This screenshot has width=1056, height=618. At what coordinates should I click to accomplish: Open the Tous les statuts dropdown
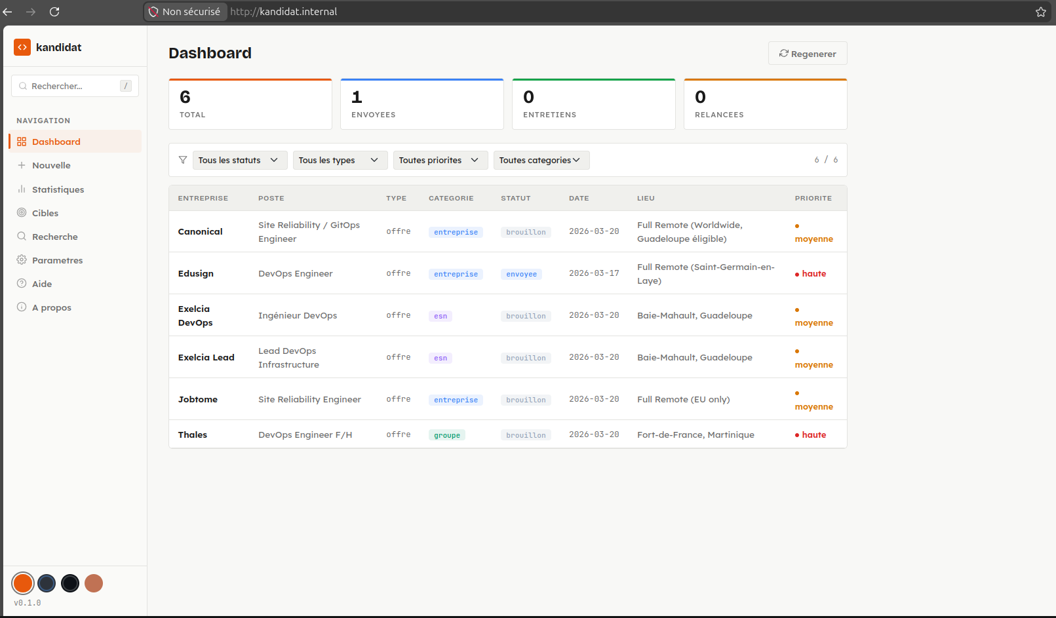[239, 160]
